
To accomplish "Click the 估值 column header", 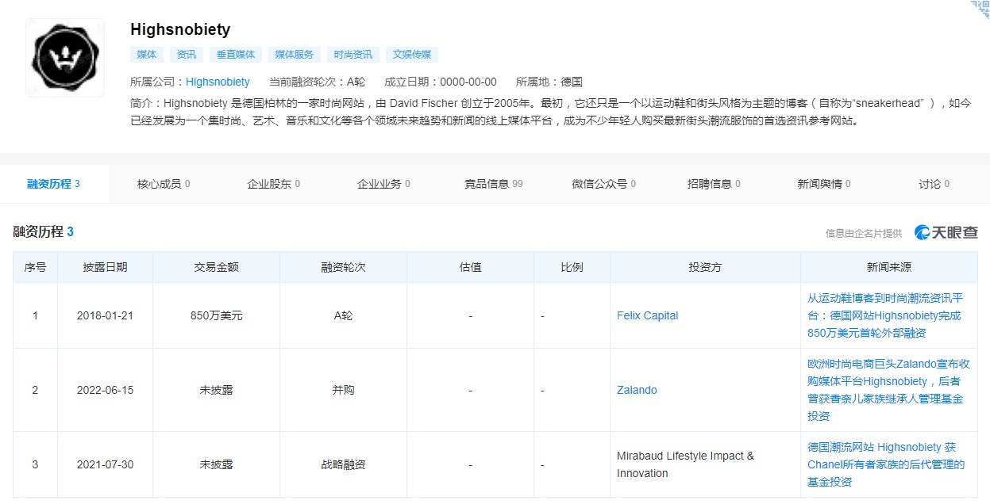I will (470, 267).
